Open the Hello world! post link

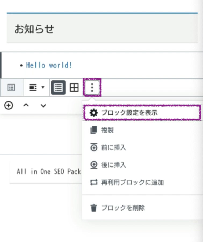[x=49, y=65]
